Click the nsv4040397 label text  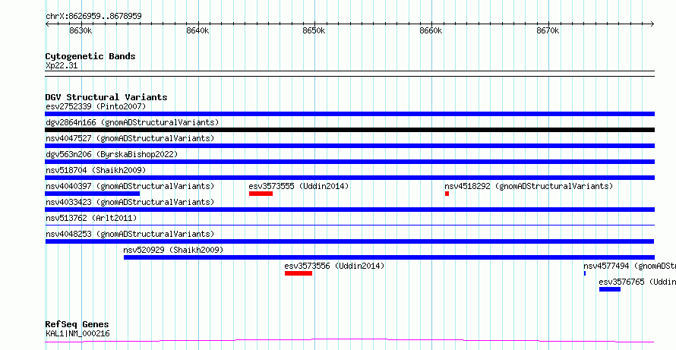pos(130,186)
